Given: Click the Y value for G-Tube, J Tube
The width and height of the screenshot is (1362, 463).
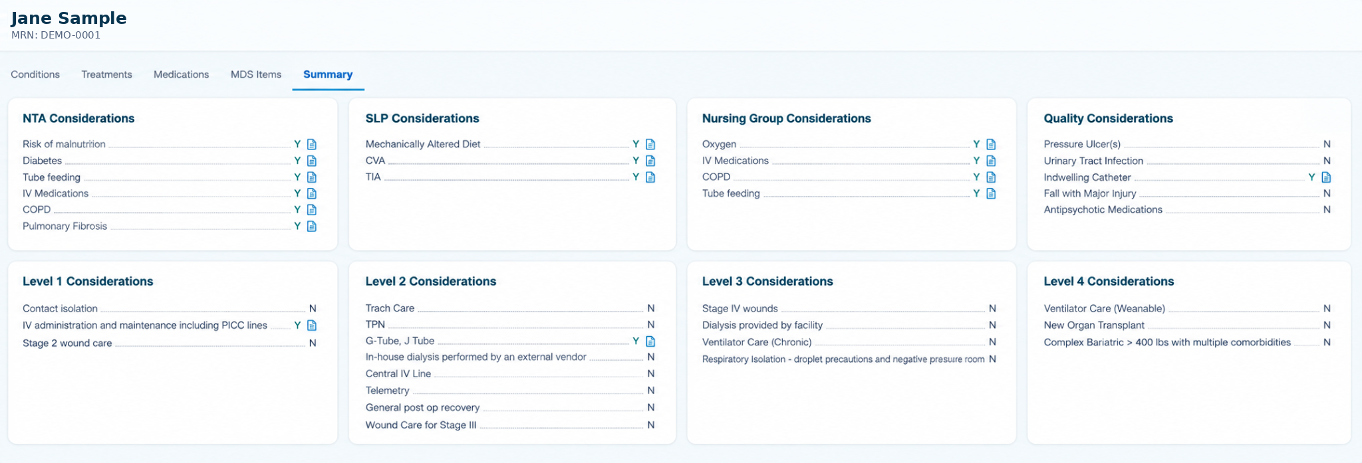Looking at the screenshot, I should click(636, 341).
